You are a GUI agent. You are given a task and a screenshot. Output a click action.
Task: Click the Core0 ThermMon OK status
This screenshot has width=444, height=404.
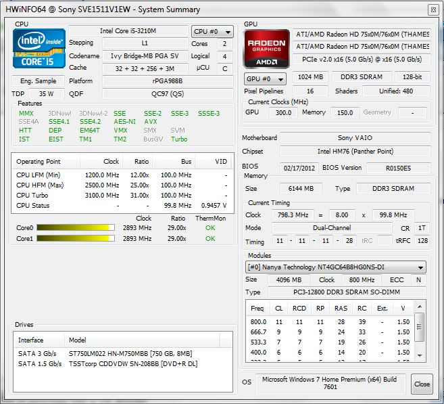point(210,227)
